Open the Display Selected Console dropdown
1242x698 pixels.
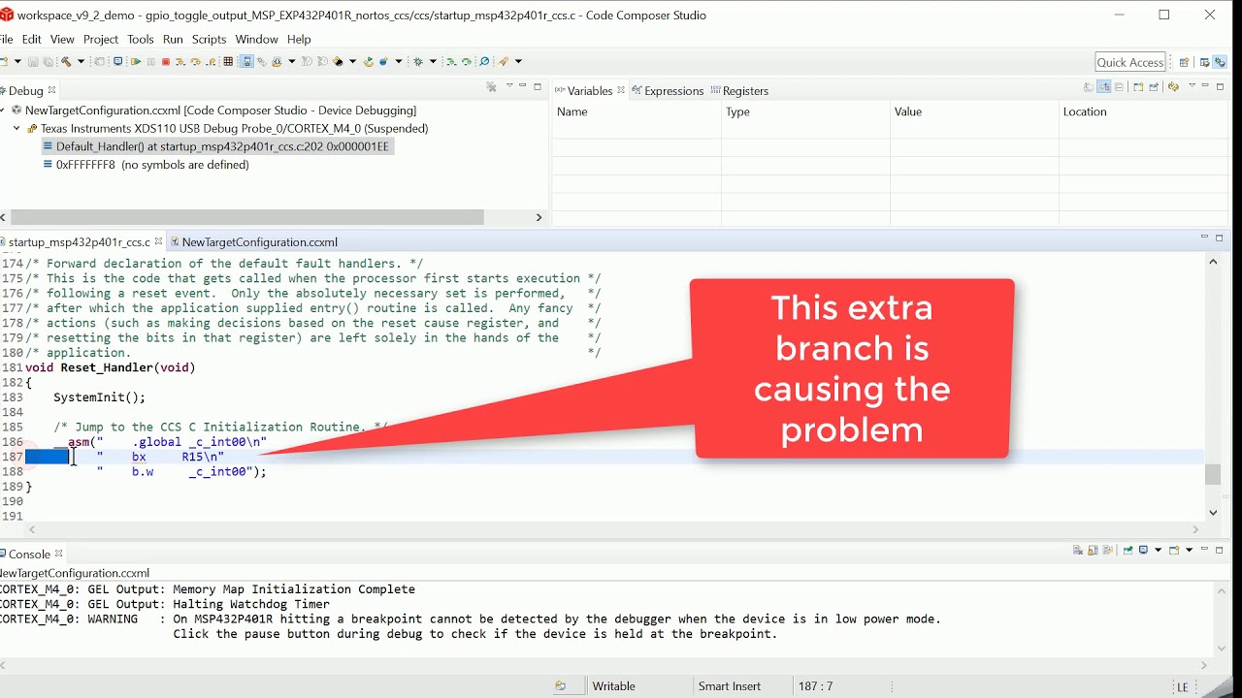click(x=1159, y=550)
